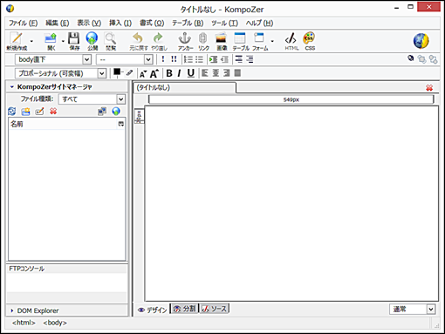The height and width of the screenshot is (334, 445).
Task: Align text left
Action: click(205, 73)
